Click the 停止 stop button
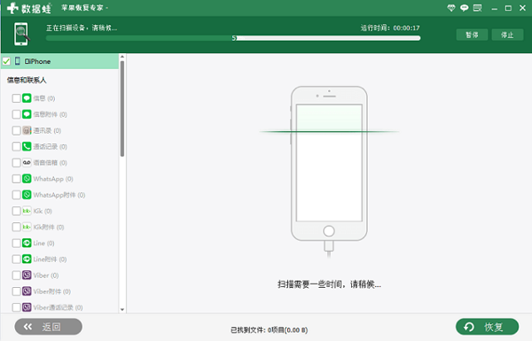 (507, 35)
